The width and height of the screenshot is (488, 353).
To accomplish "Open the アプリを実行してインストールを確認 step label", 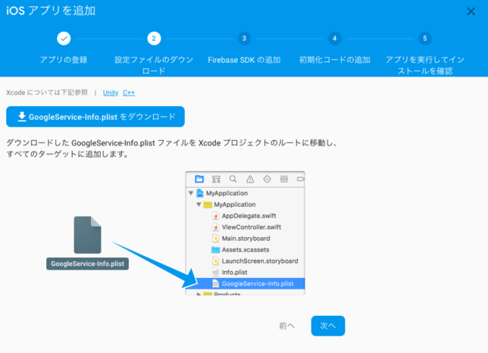I will point(425,65).
